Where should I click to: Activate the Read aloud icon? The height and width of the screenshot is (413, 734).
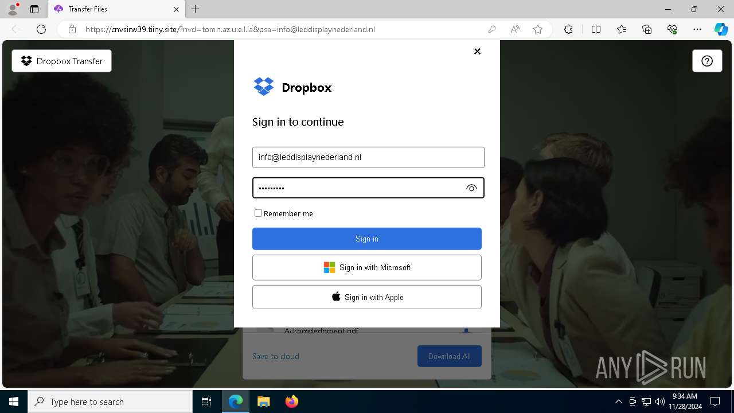515,29
